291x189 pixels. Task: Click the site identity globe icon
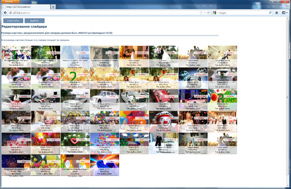[x=10, y=13]
